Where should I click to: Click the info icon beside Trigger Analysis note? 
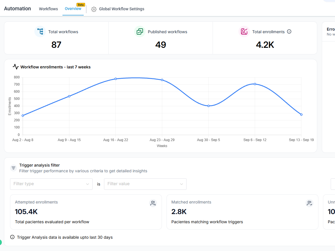point(12,237)
